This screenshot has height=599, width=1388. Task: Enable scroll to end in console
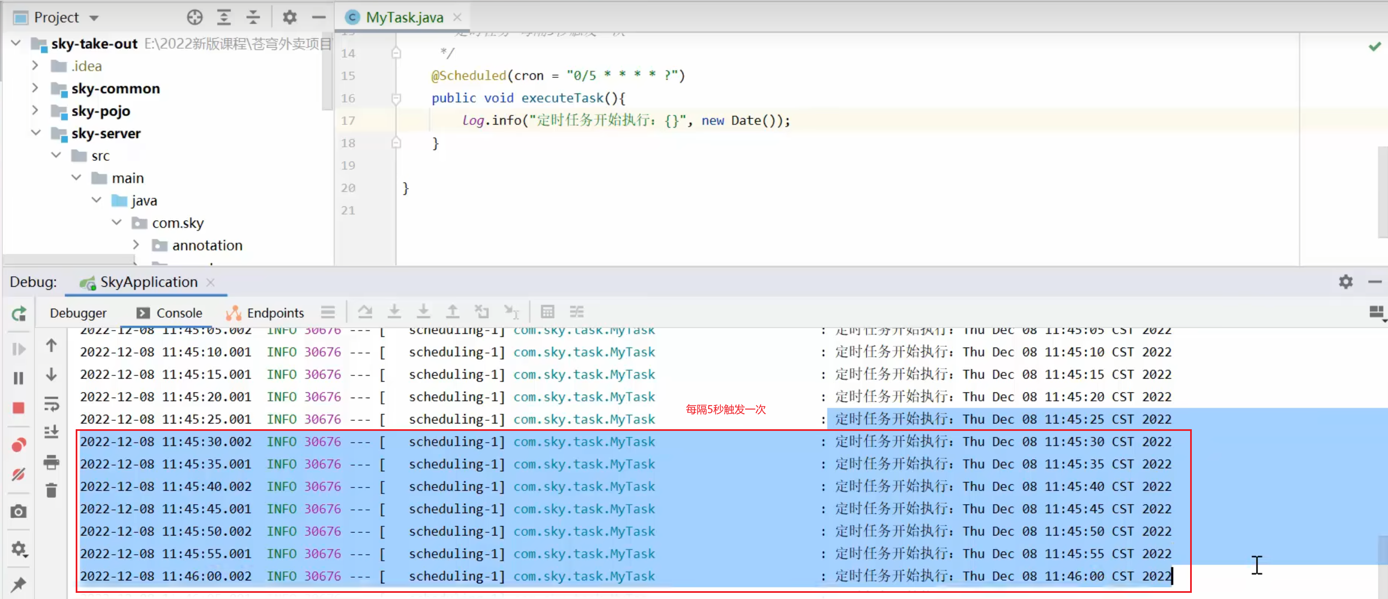[51, 431]
